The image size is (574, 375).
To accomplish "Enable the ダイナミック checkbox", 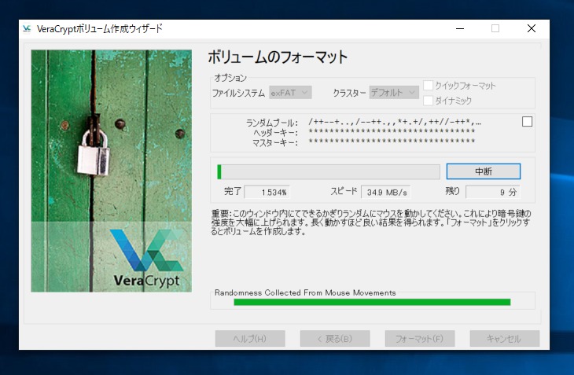I will 429,100.
